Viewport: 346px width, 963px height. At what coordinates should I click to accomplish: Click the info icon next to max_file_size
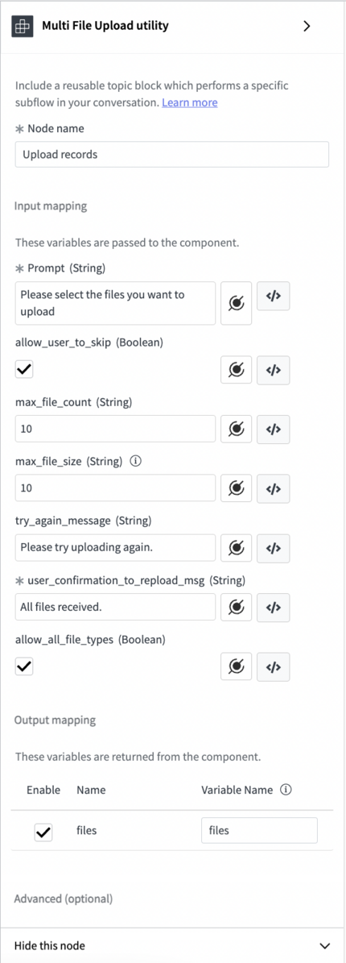[136, 462]
